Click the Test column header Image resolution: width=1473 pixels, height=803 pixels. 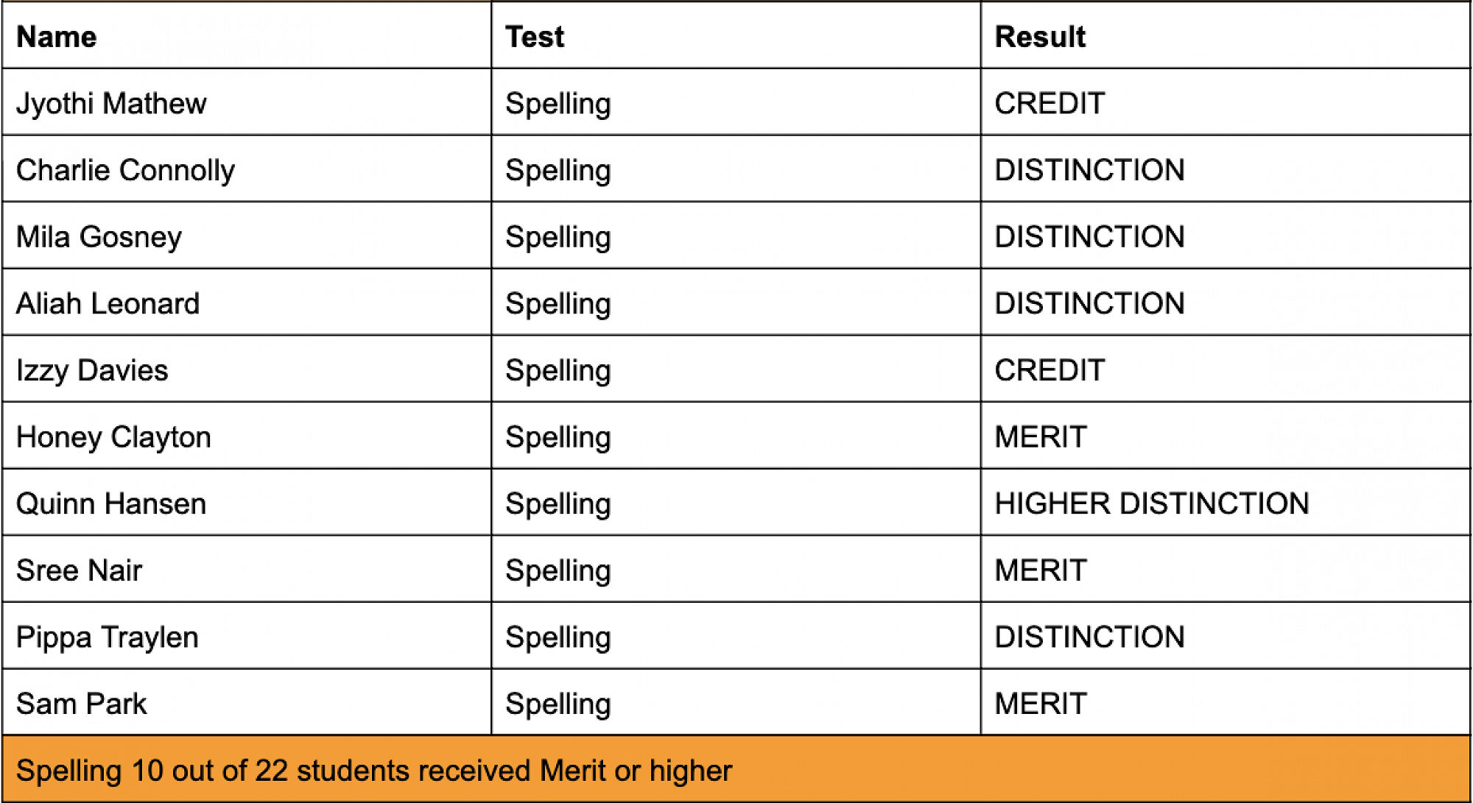535,37
